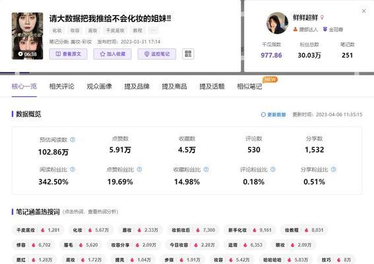
Task: Open the QR code icon button
Action: coord(188,54)
